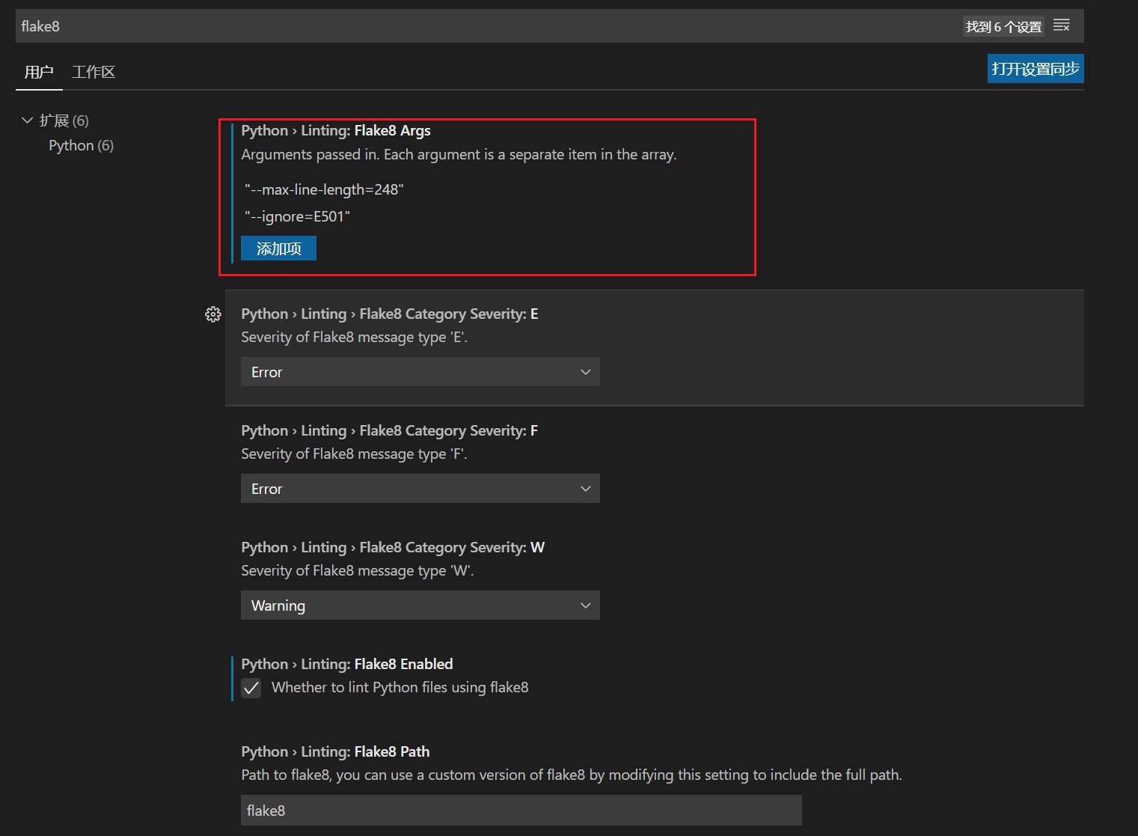Click the 找到 6 个设置 result count badge

pos(1003,27)
